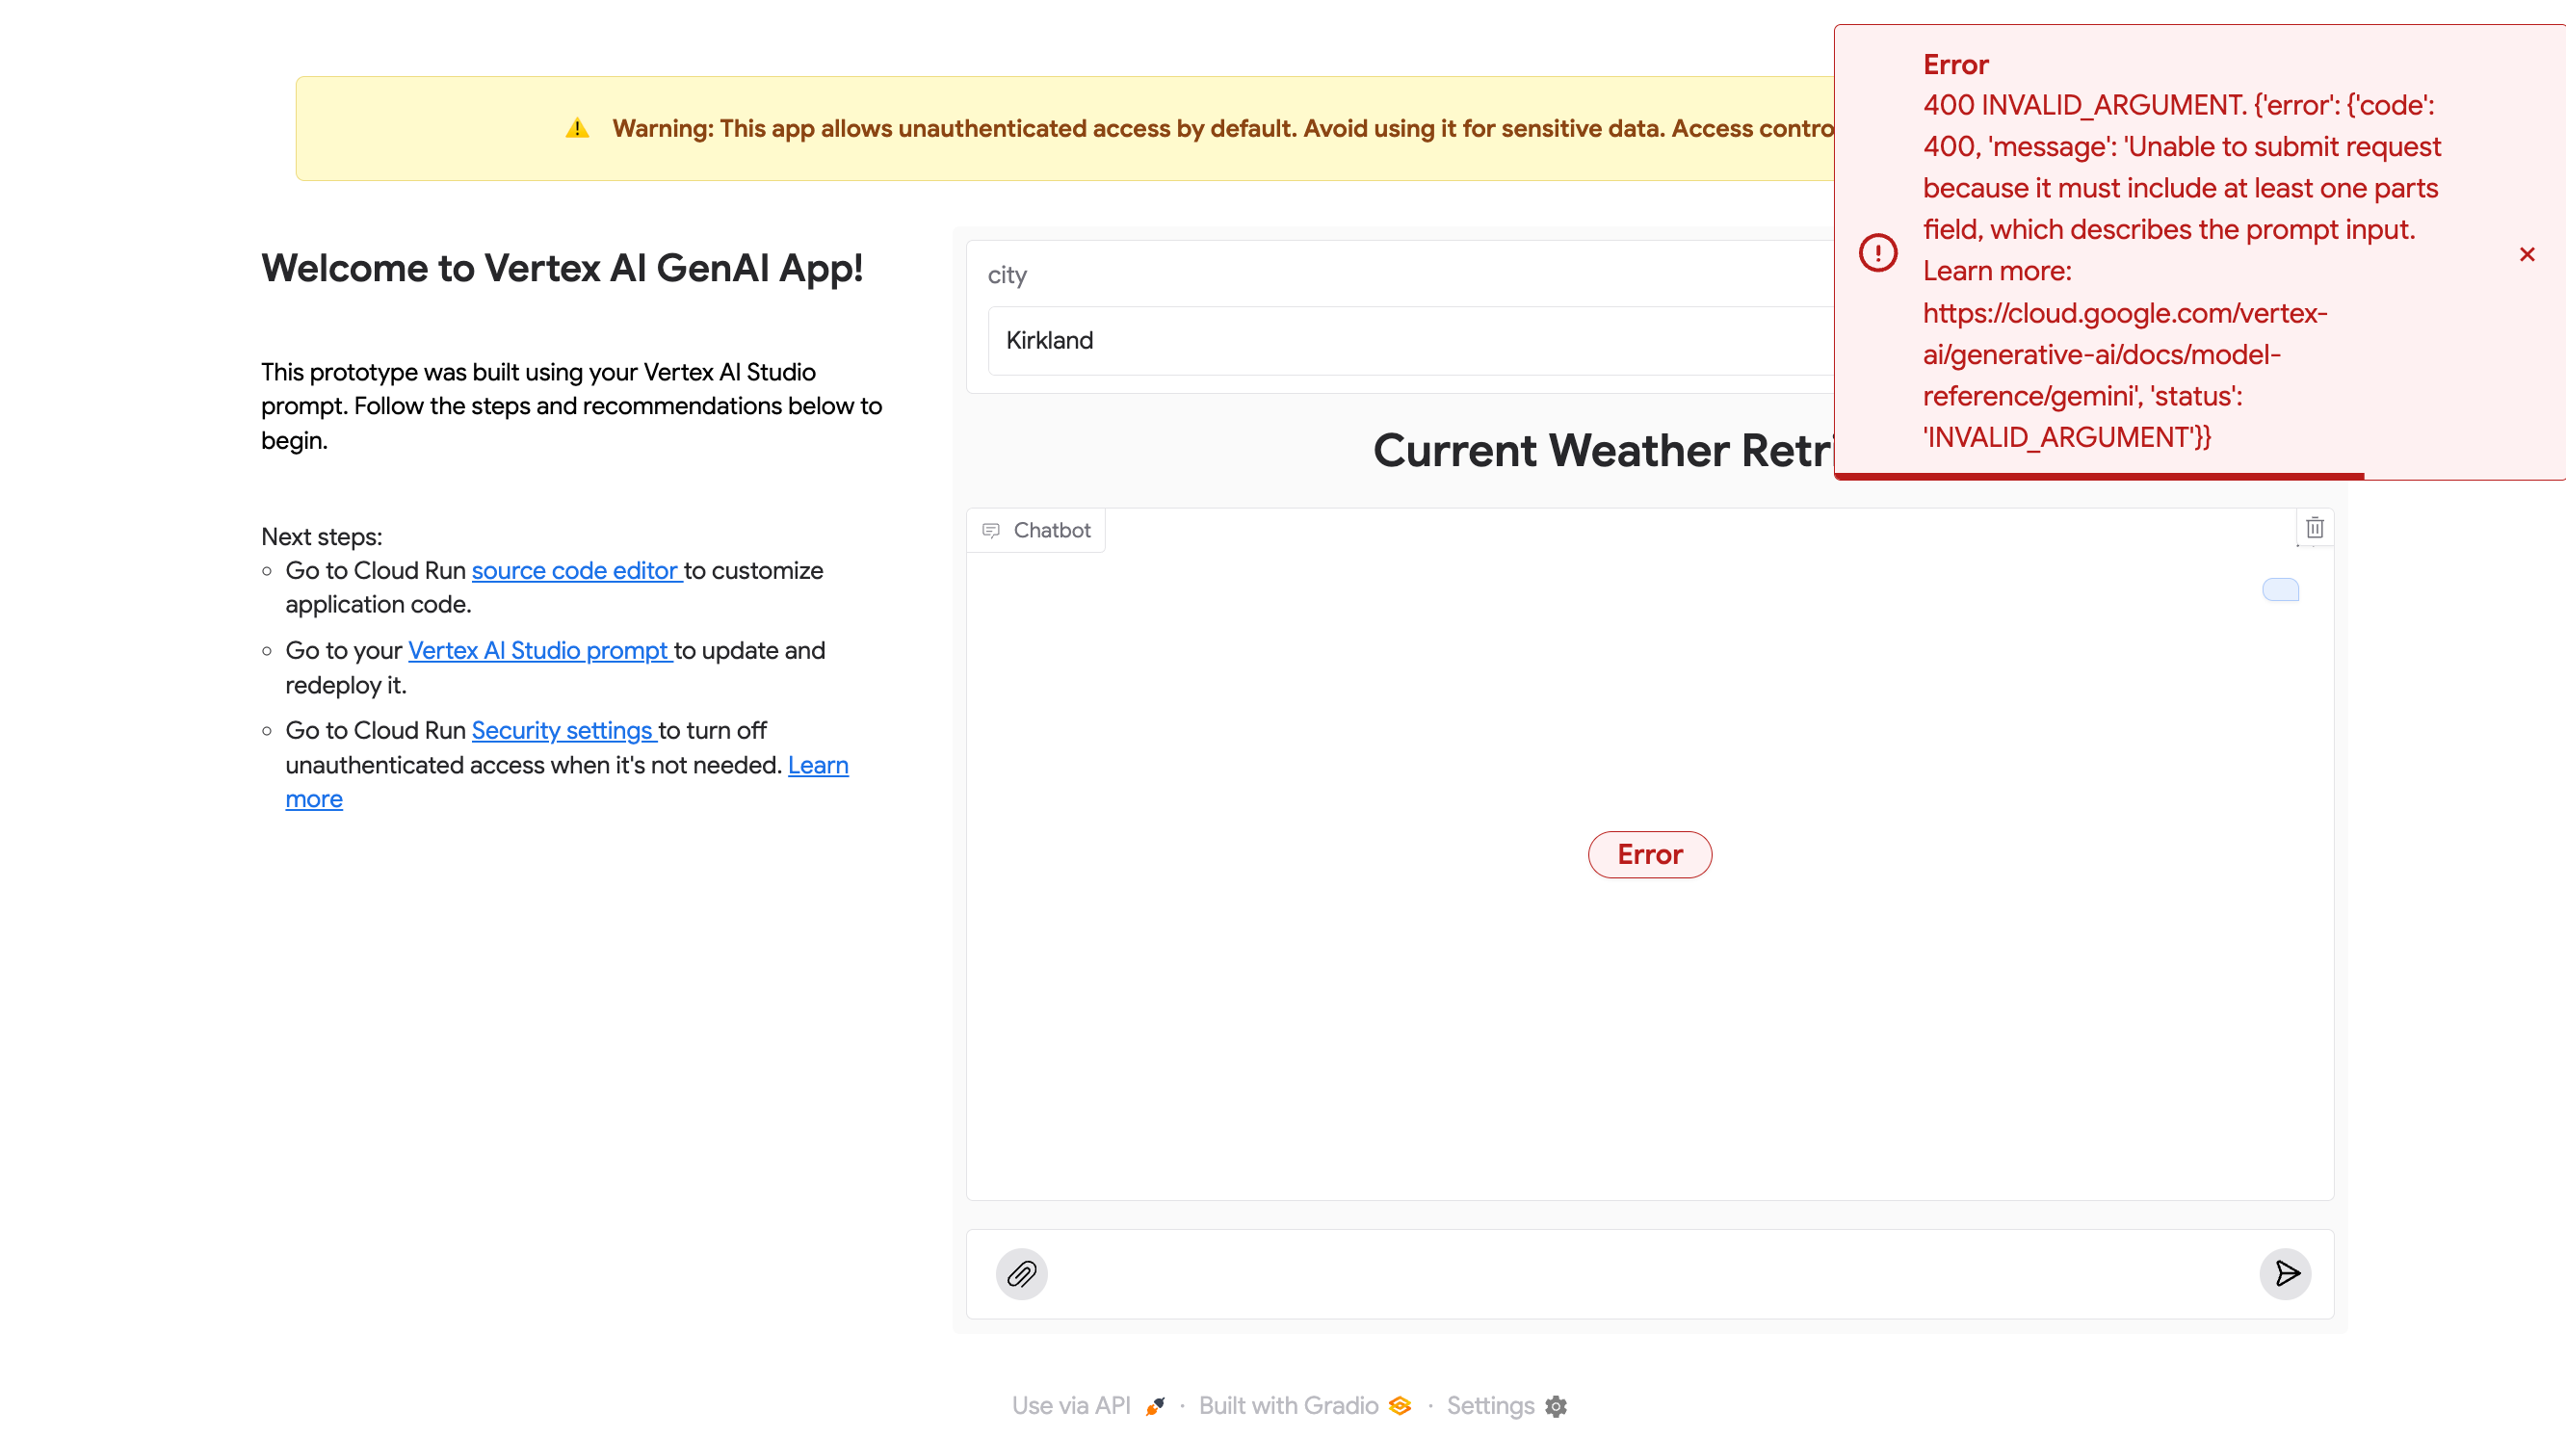Screen dimensions: 2566x1437
Task: Click the Use via API rocket link
Action: coord(1087,1405)
